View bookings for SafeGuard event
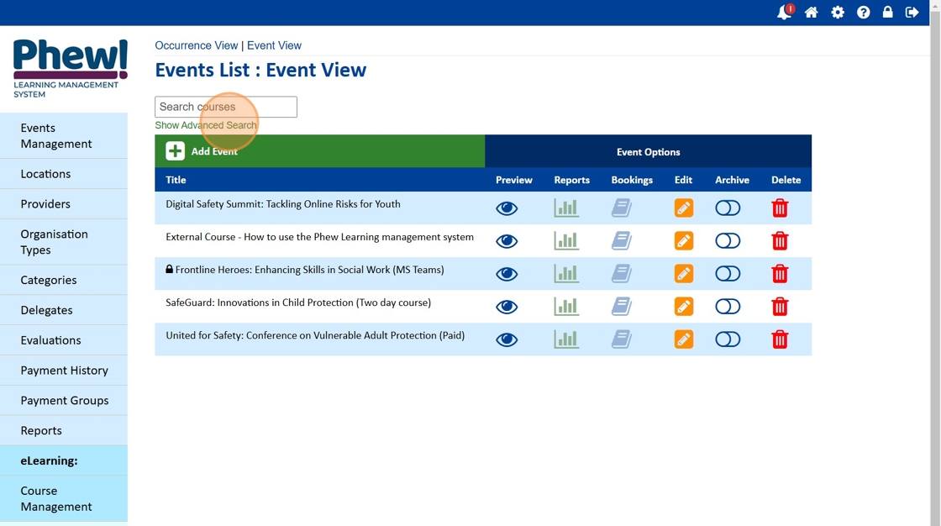Screen dimensions: 941x526 (x=621, y=306)
